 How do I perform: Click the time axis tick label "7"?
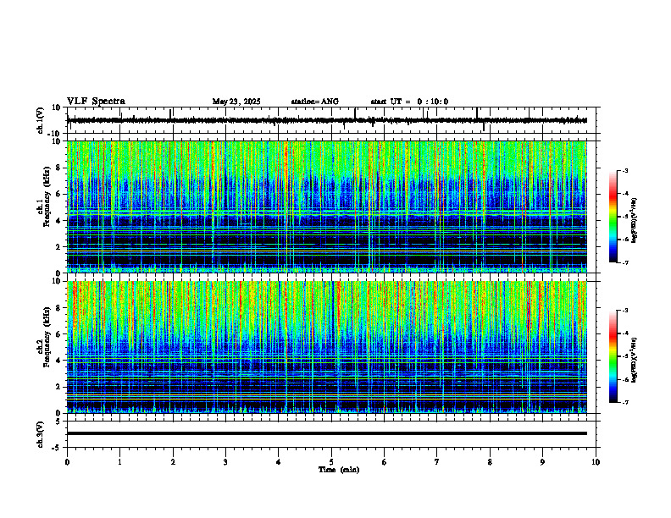[437, 462]
